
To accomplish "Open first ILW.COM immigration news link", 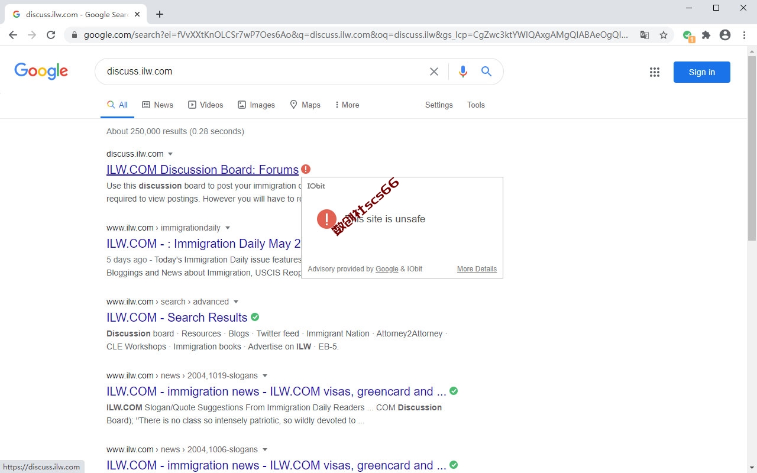I will [276, 391].
